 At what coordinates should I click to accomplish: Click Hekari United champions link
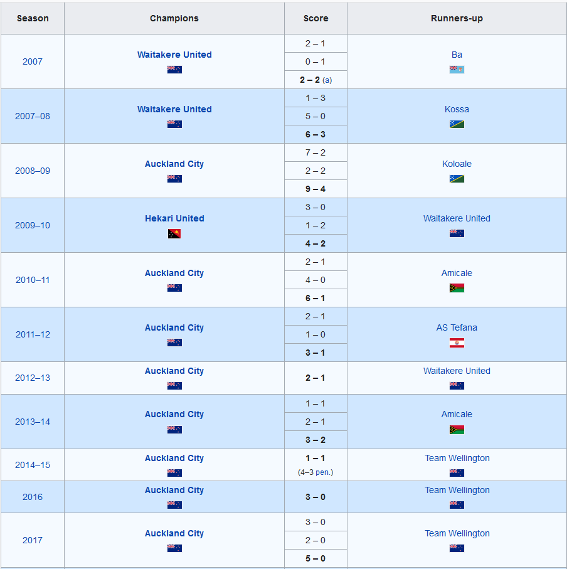pyautogui.click(x=174, y=218)
